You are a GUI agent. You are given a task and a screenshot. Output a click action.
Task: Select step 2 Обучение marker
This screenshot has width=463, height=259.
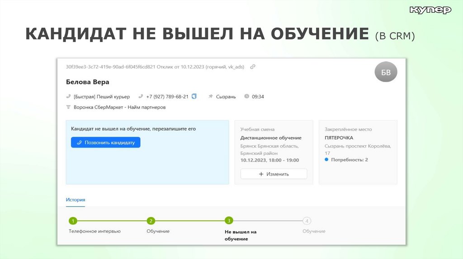click(151, 221)
